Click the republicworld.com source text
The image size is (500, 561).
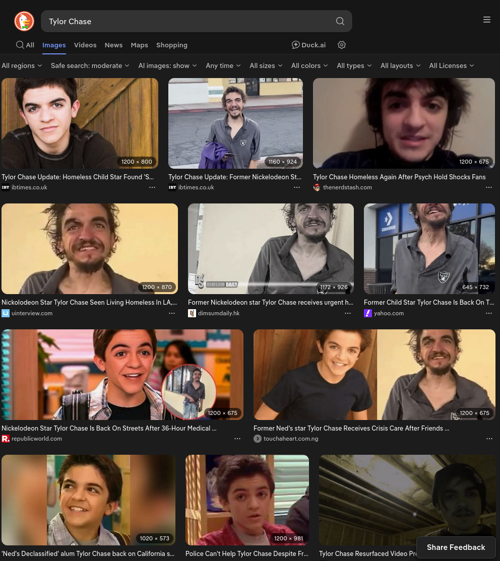36,439
